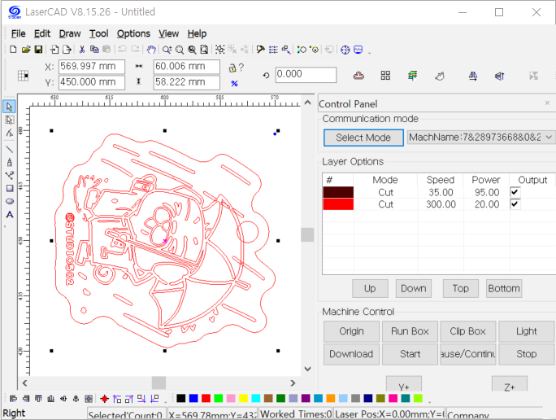Click the Align left icon in bottom toolbar
556x420 pixels.
[x=14, y=399]
